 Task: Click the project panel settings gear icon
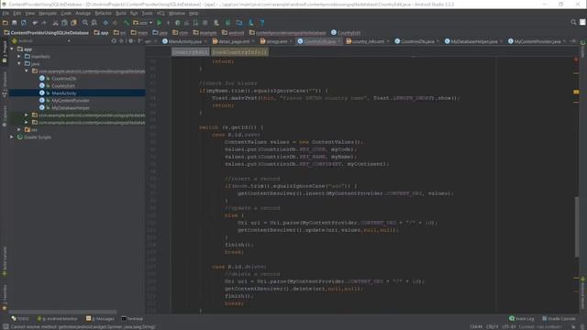pos(130,40)
